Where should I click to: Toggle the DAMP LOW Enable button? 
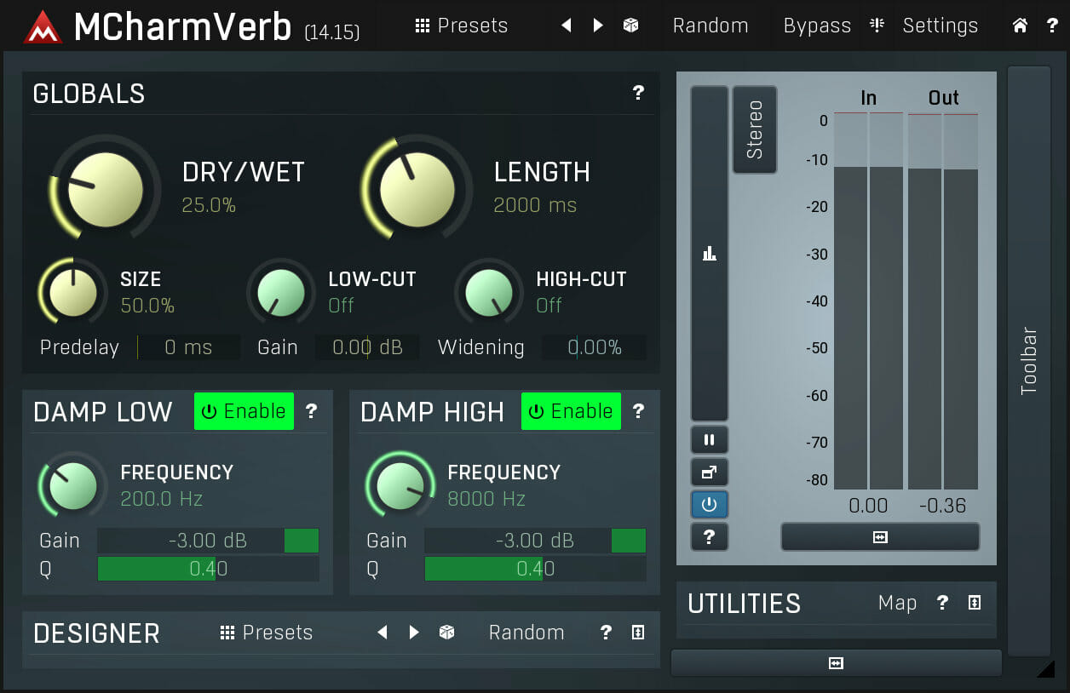(244, 411)
